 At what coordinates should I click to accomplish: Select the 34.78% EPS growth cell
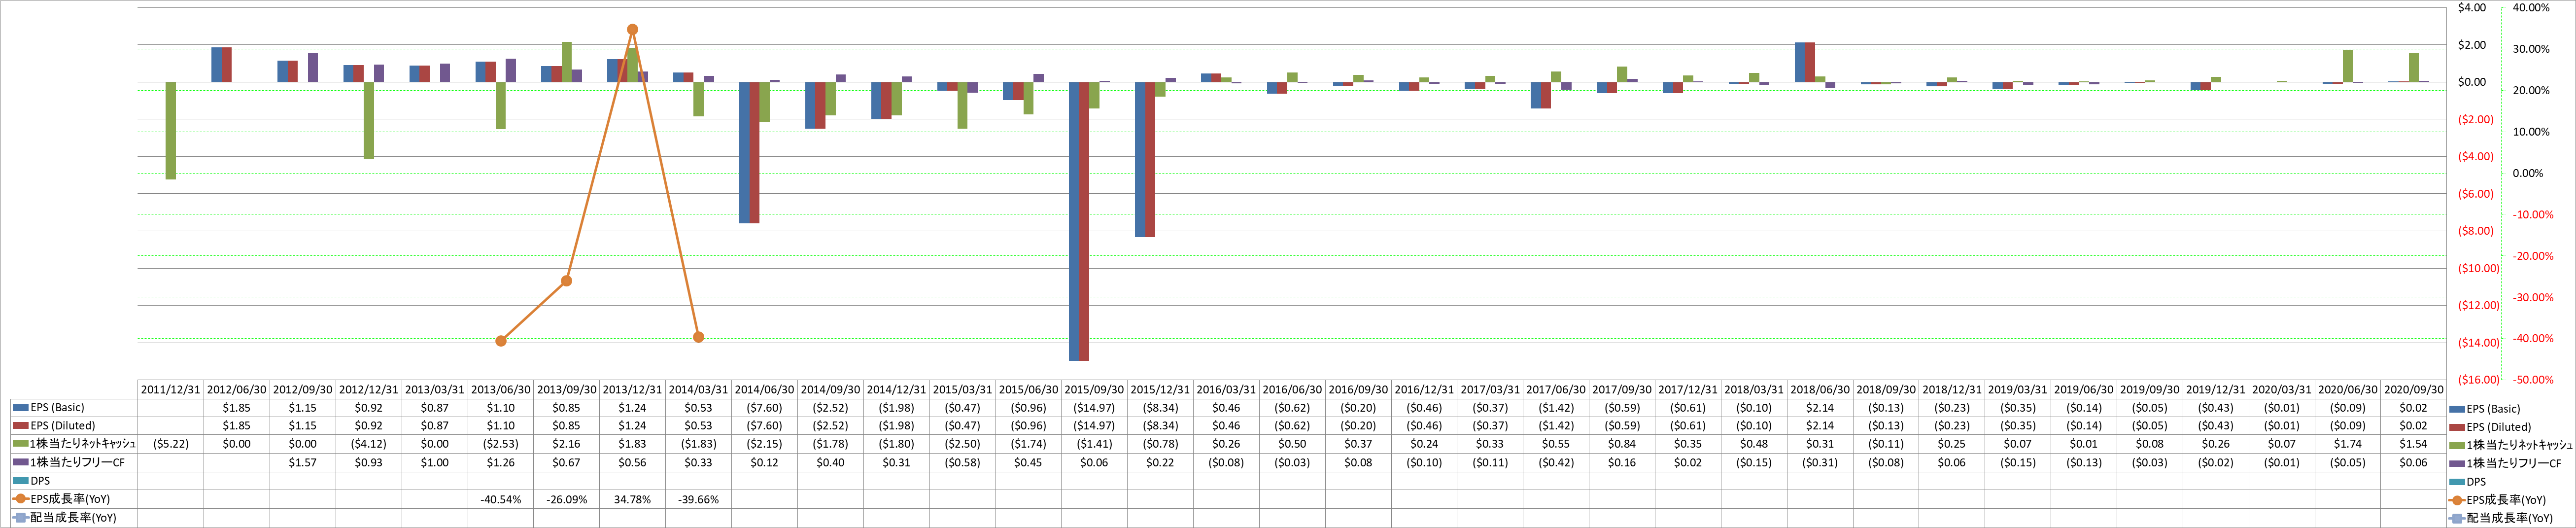[x=632, y=499]
